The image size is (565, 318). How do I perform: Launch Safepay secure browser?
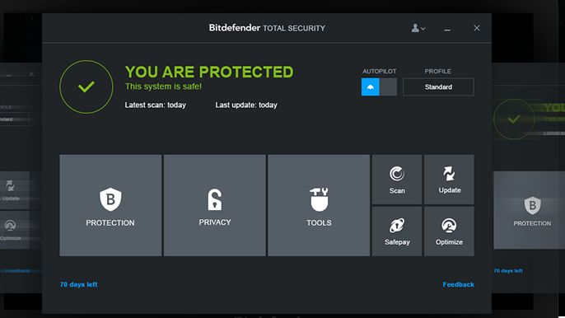[397, 231]
